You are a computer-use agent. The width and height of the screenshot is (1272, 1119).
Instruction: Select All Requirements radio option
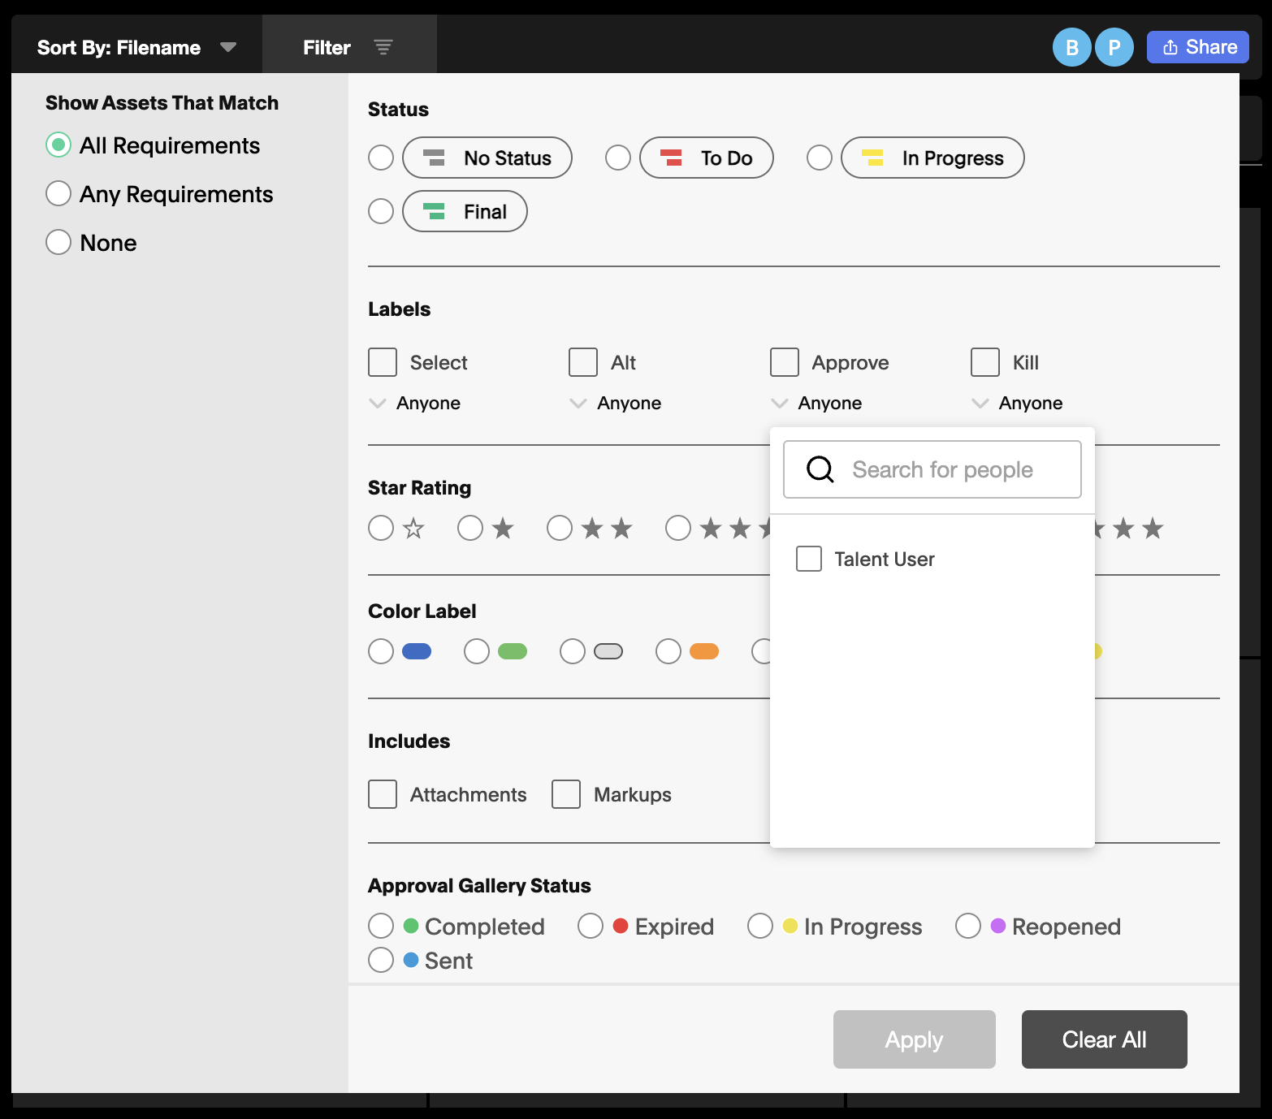tap(58, 145)
